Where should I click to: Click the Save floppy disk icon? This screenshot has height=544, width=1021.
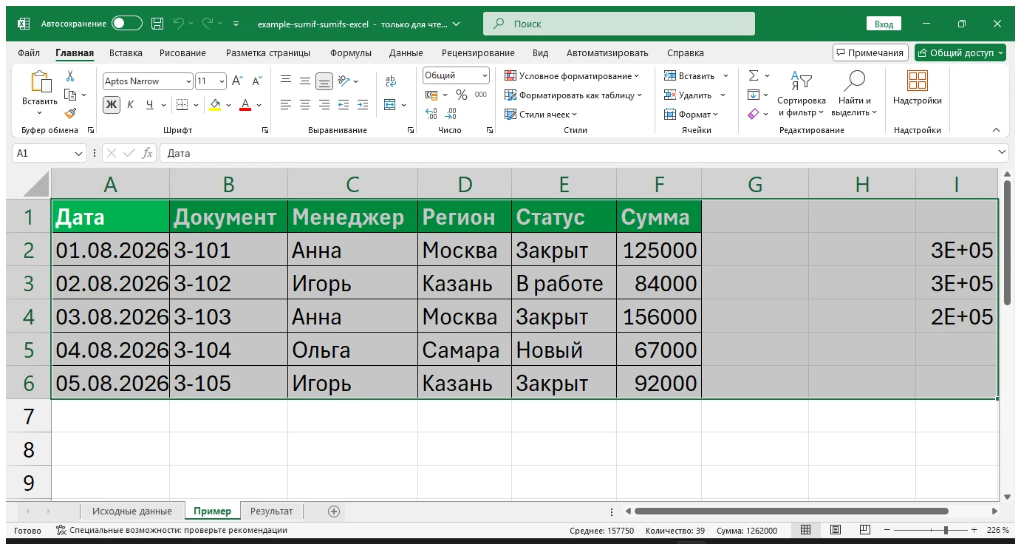pyautogui.click(x=157, y=24)
